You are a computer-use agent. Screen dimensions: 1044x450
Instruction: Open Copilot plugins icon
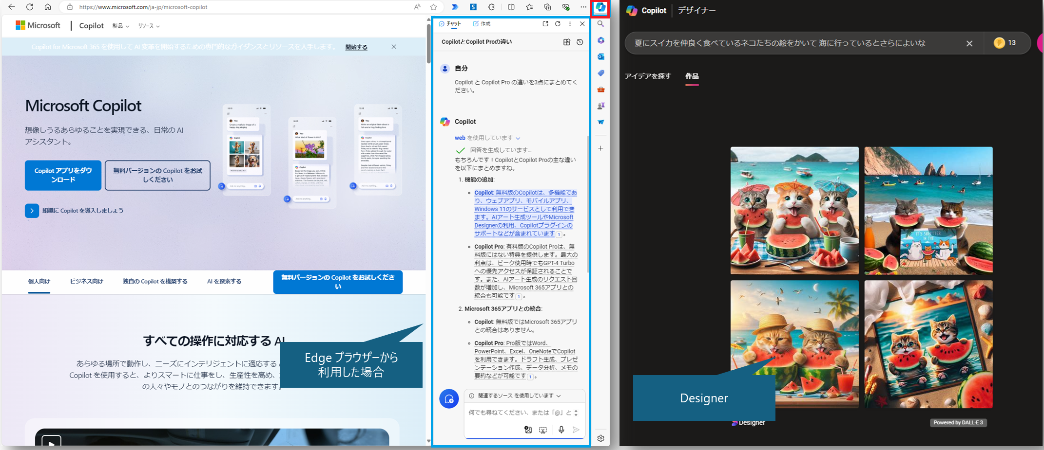566,42
